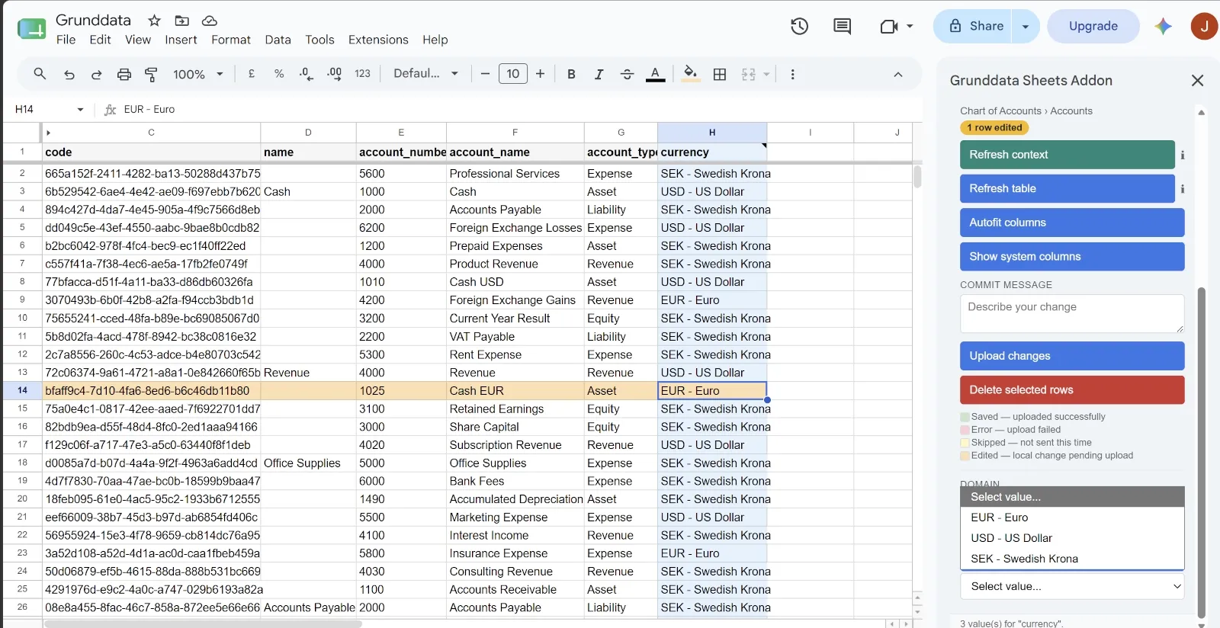Viewport: 1220px width, 628px height.
Task: Open more toolbar options
Action: (793, 74)
